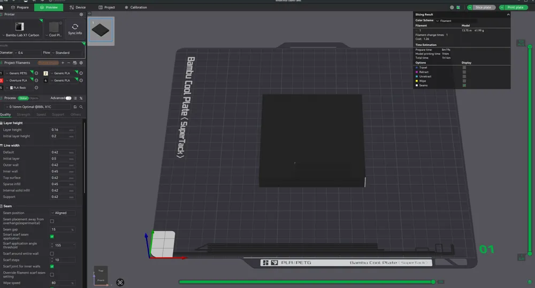Open the process parameter list icon

tap(75, 98)
